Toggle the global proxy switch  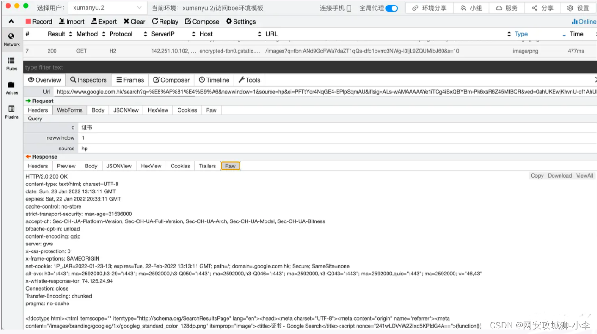[x=391, y=8]
